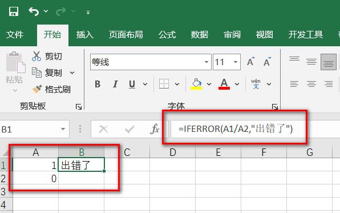Open the Undo history dropdown arrow
Viewport: 340px width, 213px height.
(x=46, y=11)
